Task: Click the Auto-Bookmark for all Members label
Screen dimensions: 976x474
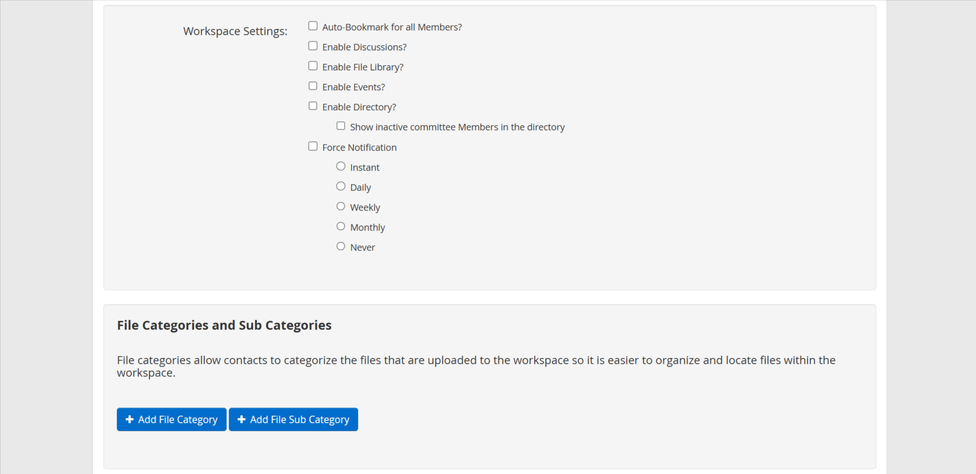Action: click(392, 27)
